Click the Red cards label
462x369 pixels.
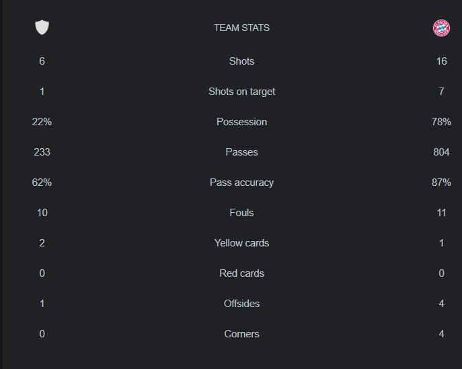tap(241, 273)
